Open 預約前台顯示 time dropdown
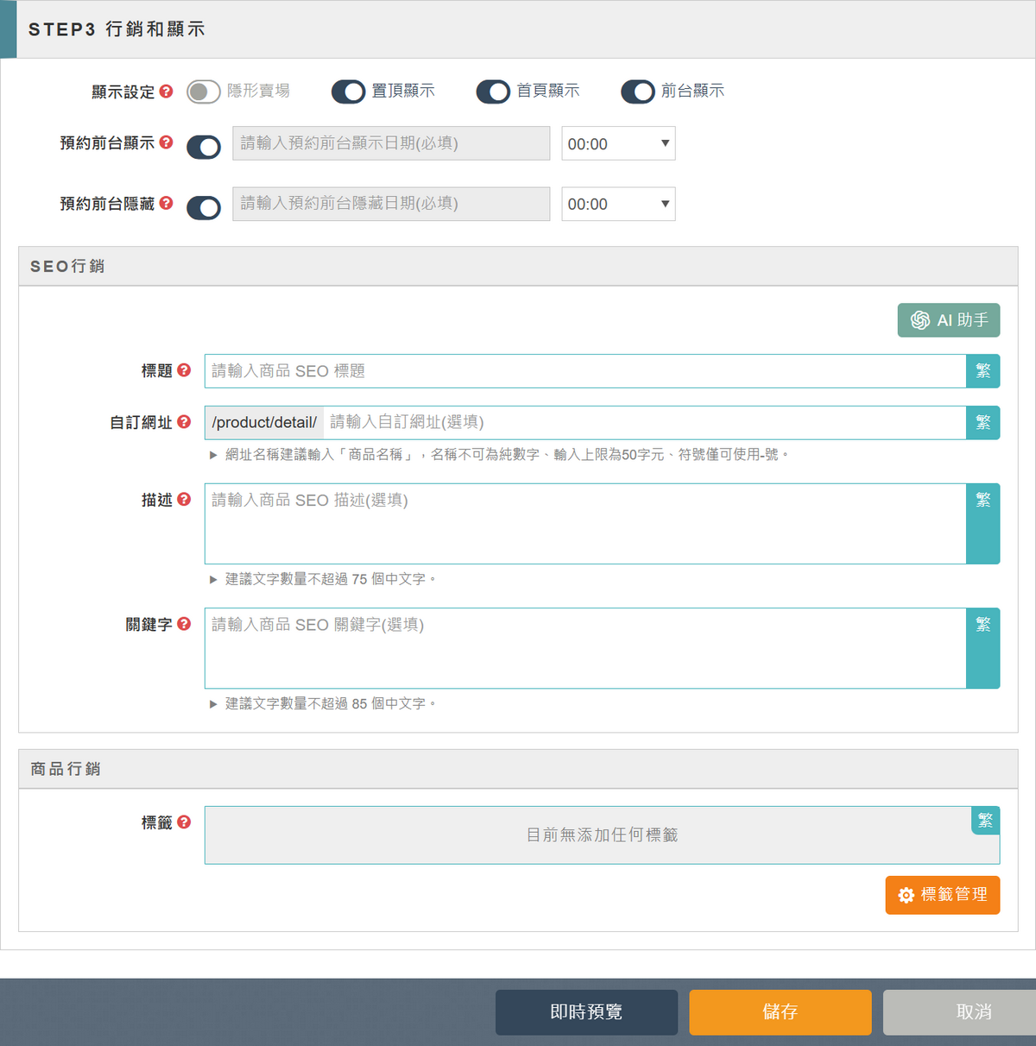 pos(618,144)
